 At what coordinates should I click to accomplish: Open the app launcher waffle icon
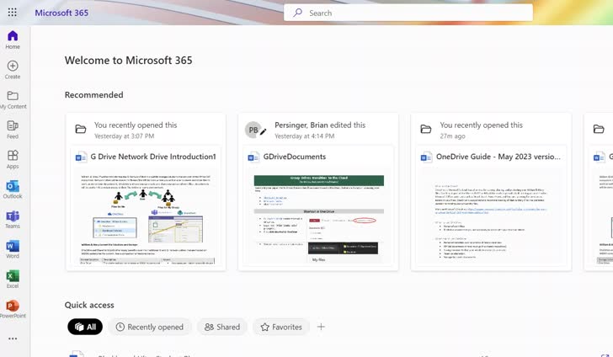[13, 13]
